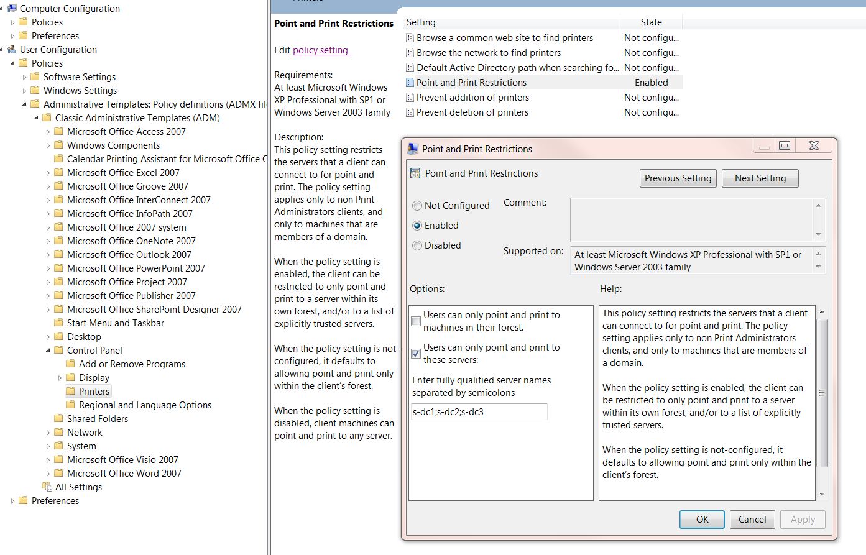This screenshot has height=555, width=866.
Task: Click the server names input field
Action: click(x=479, y=411)
